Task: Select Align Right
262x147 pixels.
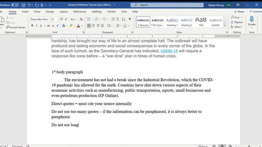Action: click(x=98, y=26)
